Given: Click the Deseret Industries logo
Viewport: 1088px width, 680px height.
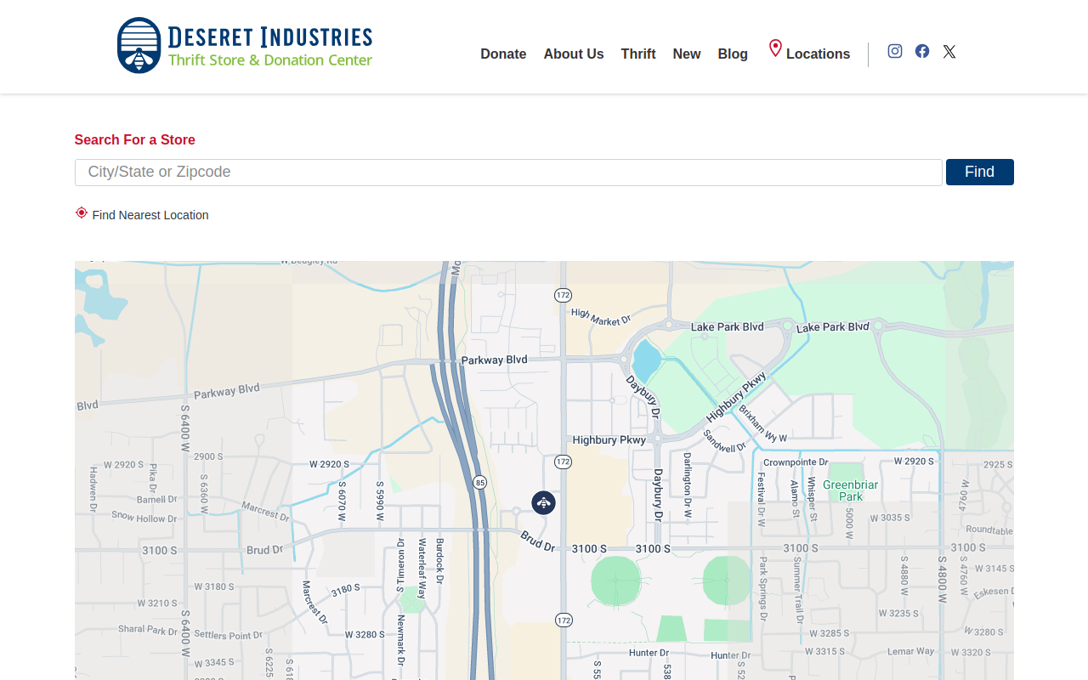Looking at the screenshot, I should (245, 45).
